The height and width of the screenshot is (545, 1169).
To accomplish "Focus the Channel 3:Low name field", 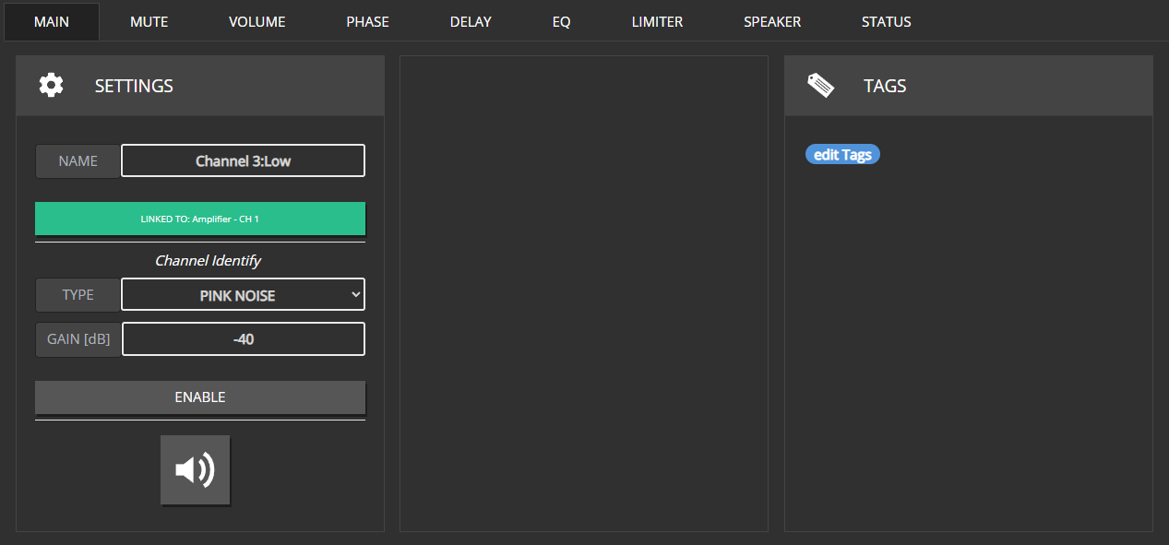I will click(244, 160).
